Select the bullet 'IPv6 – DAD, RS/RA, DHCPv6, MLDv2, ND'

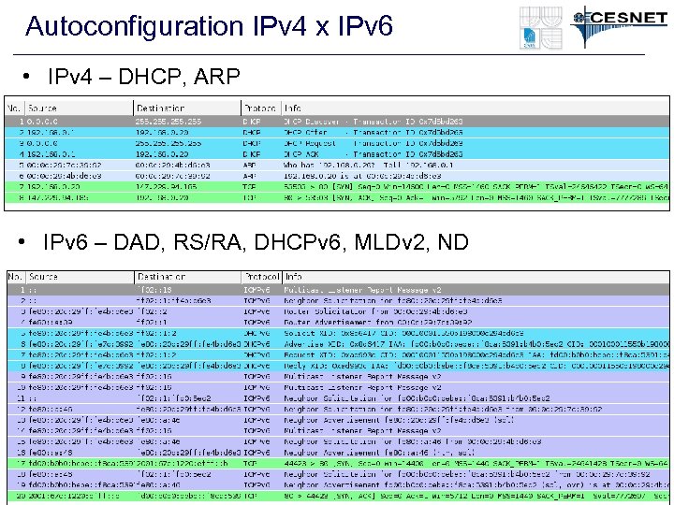point(256,242)
